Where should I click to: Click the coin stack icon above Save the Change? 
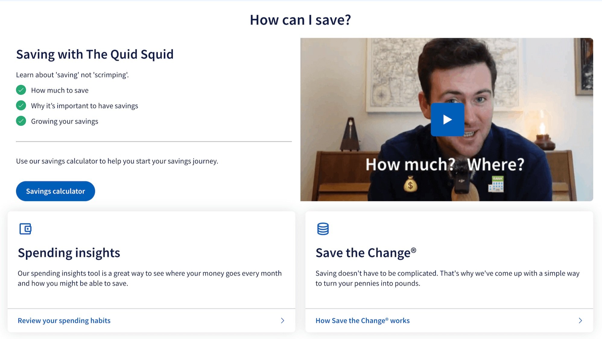[x=323, y=229]
